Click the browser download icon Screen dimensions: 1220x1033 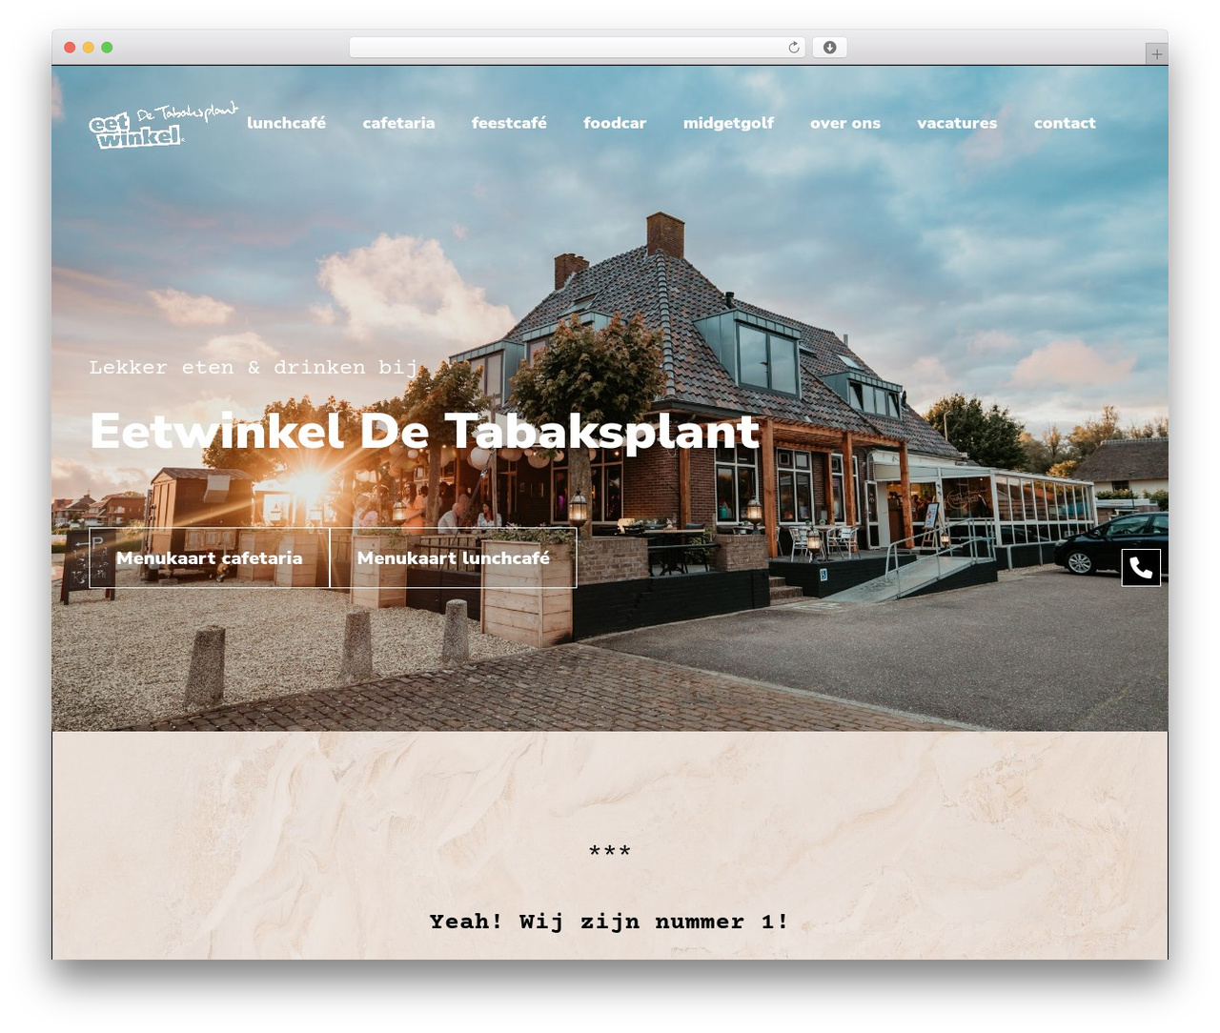(829, 48)
